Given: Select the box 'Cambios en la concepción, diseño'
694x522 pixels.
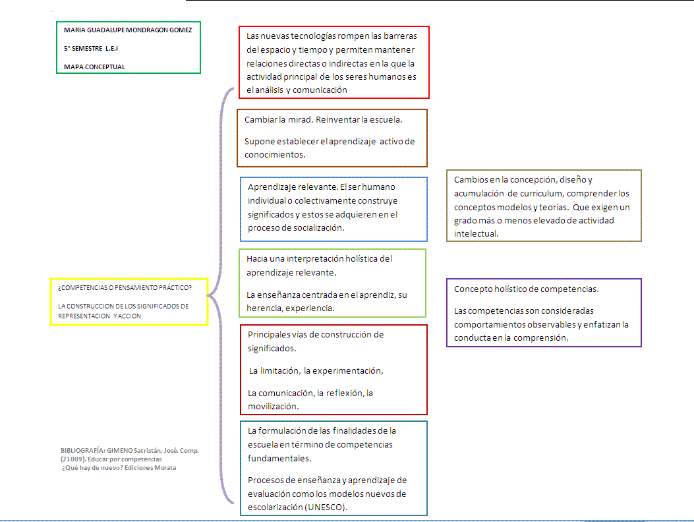Looking at the screenshot, I should (544, 206).
